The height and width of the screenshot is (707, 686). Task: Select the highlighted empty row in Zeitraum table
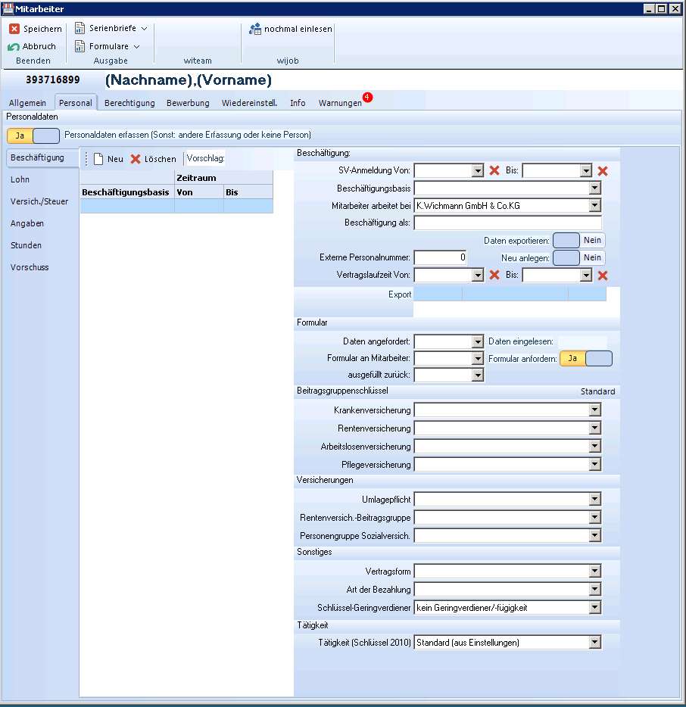point(176,206)
